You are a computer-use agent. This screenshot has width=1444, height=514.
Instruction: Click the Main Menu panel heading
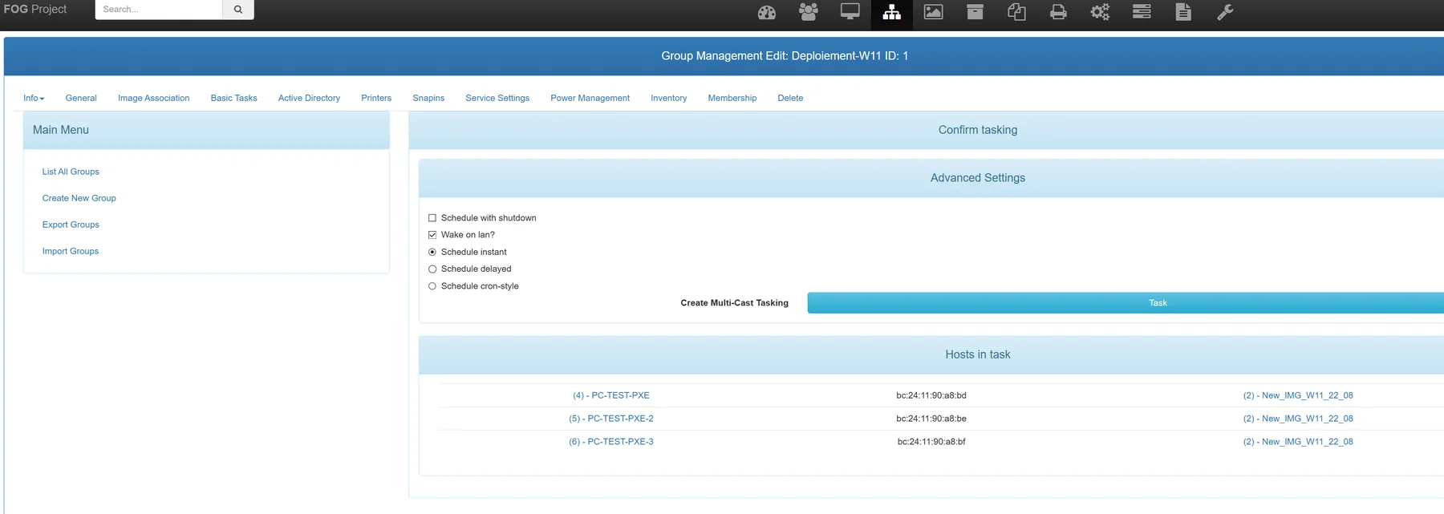(206, 130)
